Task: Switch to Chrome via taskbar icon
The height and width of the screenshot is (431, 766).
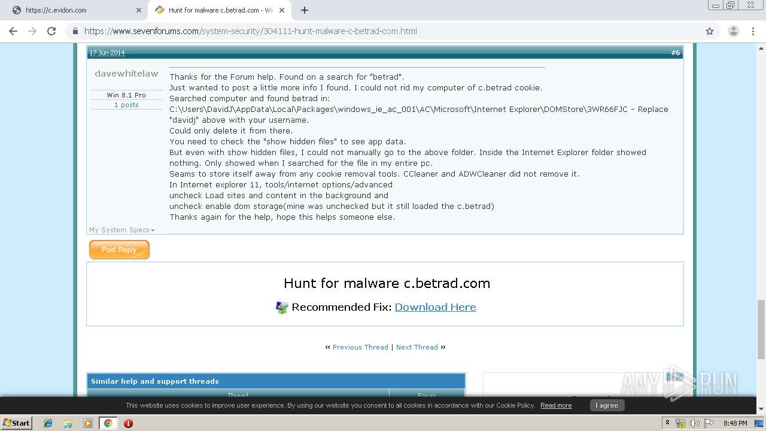Action: [108, 423]
